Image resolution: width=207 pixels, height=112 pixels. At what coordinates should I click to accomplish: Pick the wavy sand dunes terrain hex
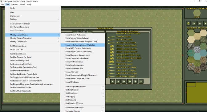pos(191,39)
